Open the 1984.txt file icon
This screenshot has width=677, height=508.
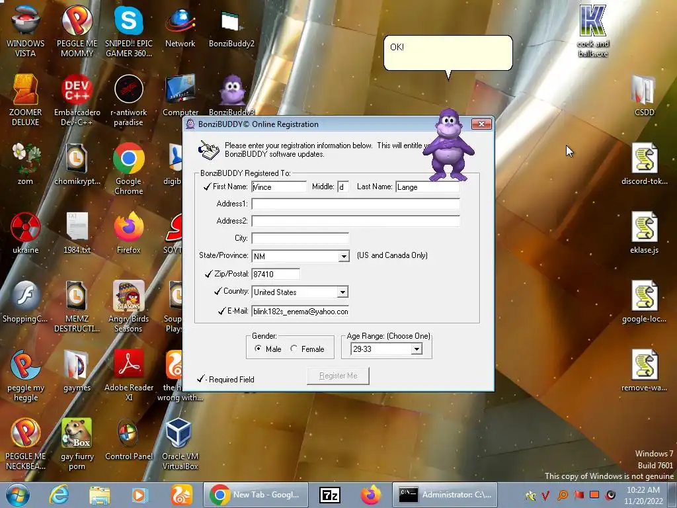pos(77,232)
